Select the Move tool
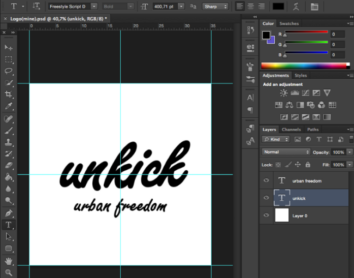This screenshot has width=354, height=278. pyautogui.click(x=9, y=47)
